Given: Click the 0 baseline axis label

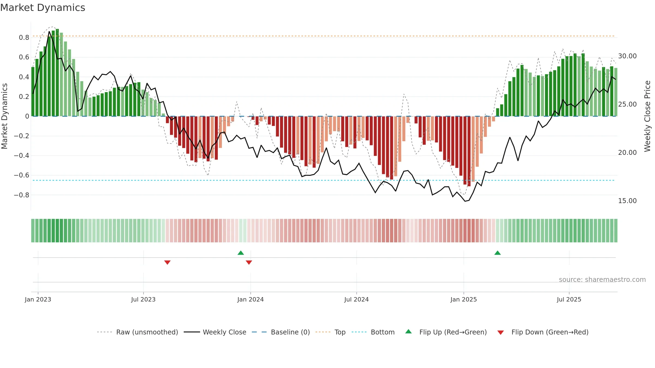Looking at the screenshot, I should [27, 116].
